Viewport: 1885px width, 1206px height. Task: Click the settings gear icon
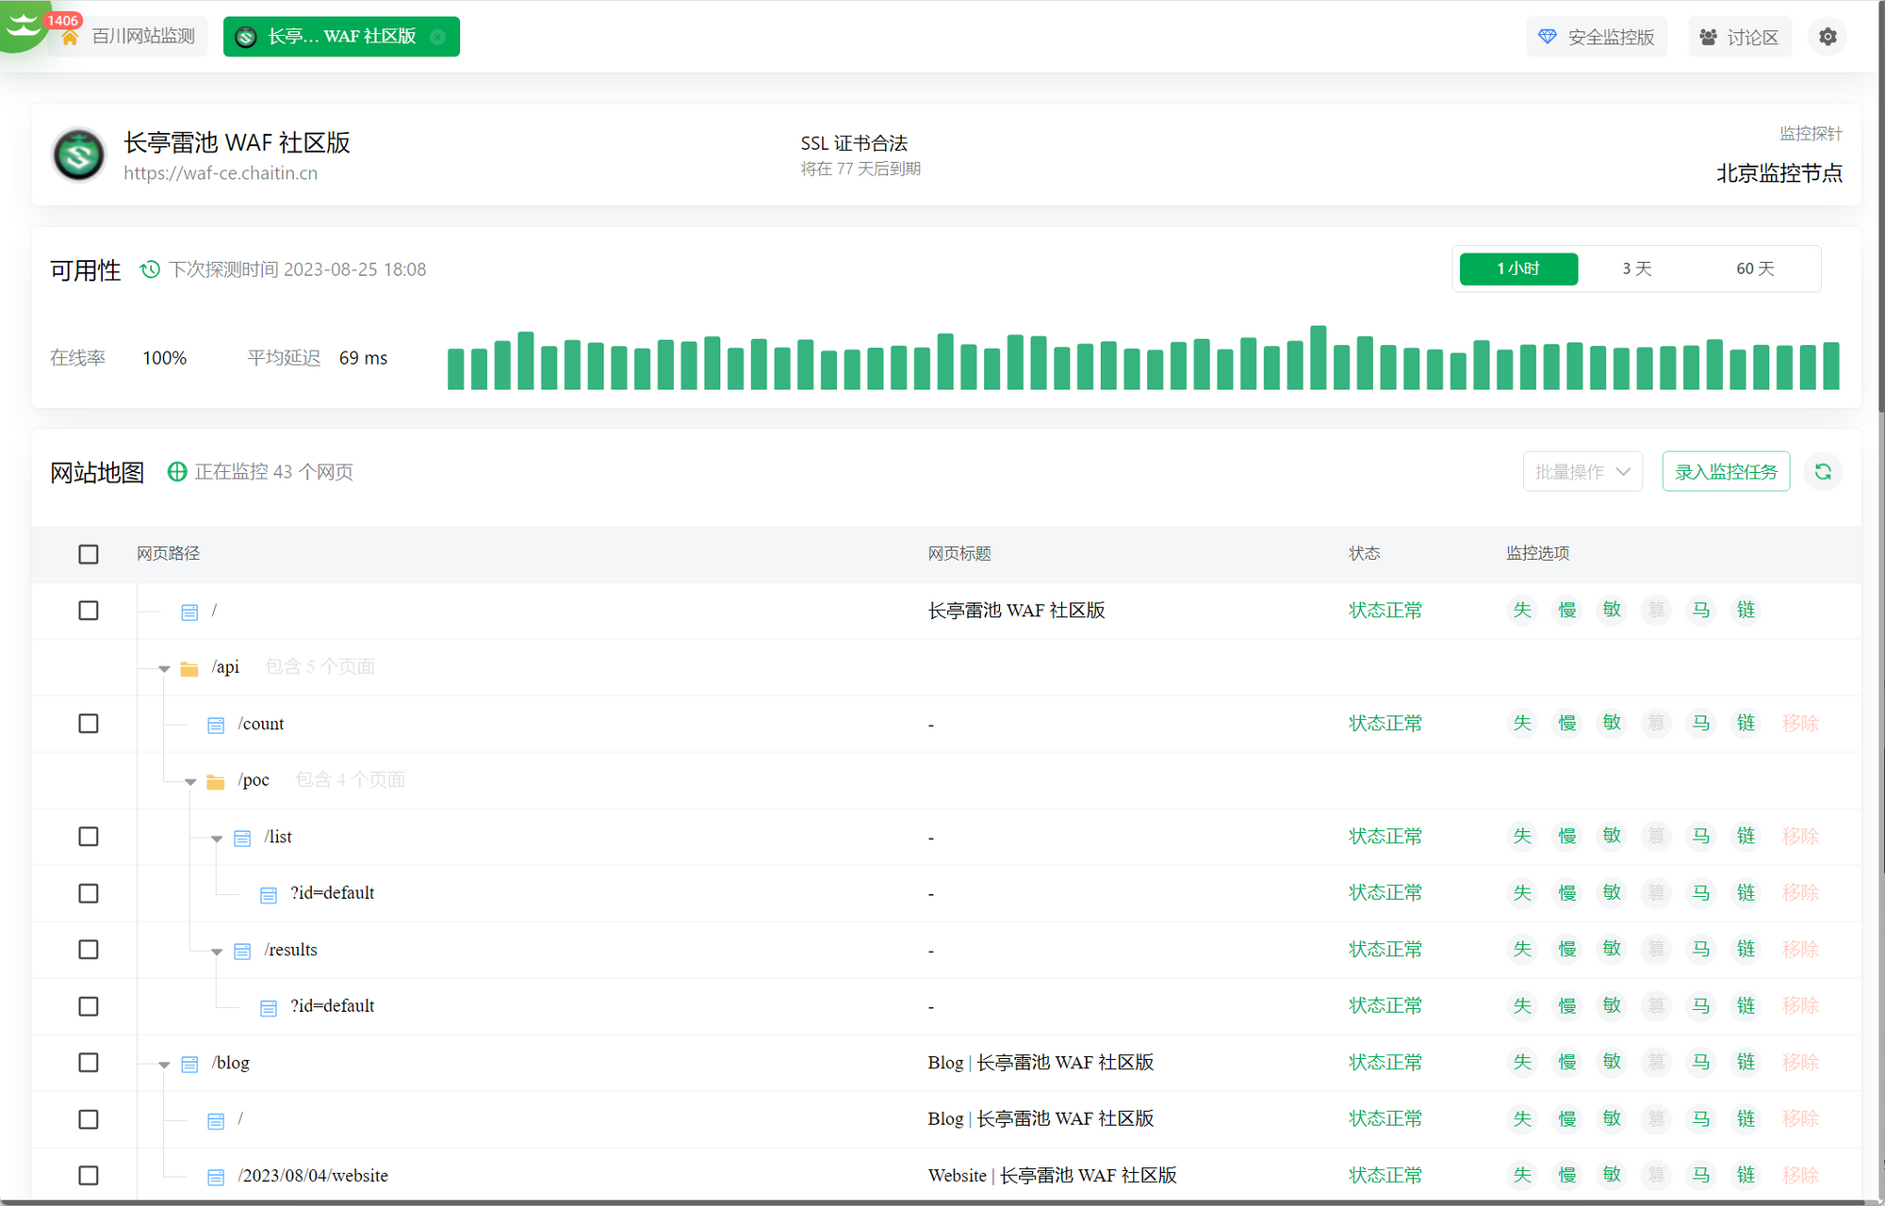(x=1828, y=37)
